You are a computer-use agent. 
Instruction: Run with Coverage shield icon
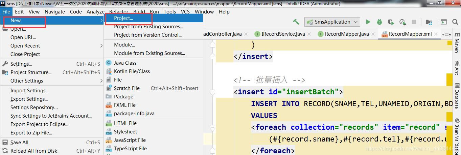point(391,22)
